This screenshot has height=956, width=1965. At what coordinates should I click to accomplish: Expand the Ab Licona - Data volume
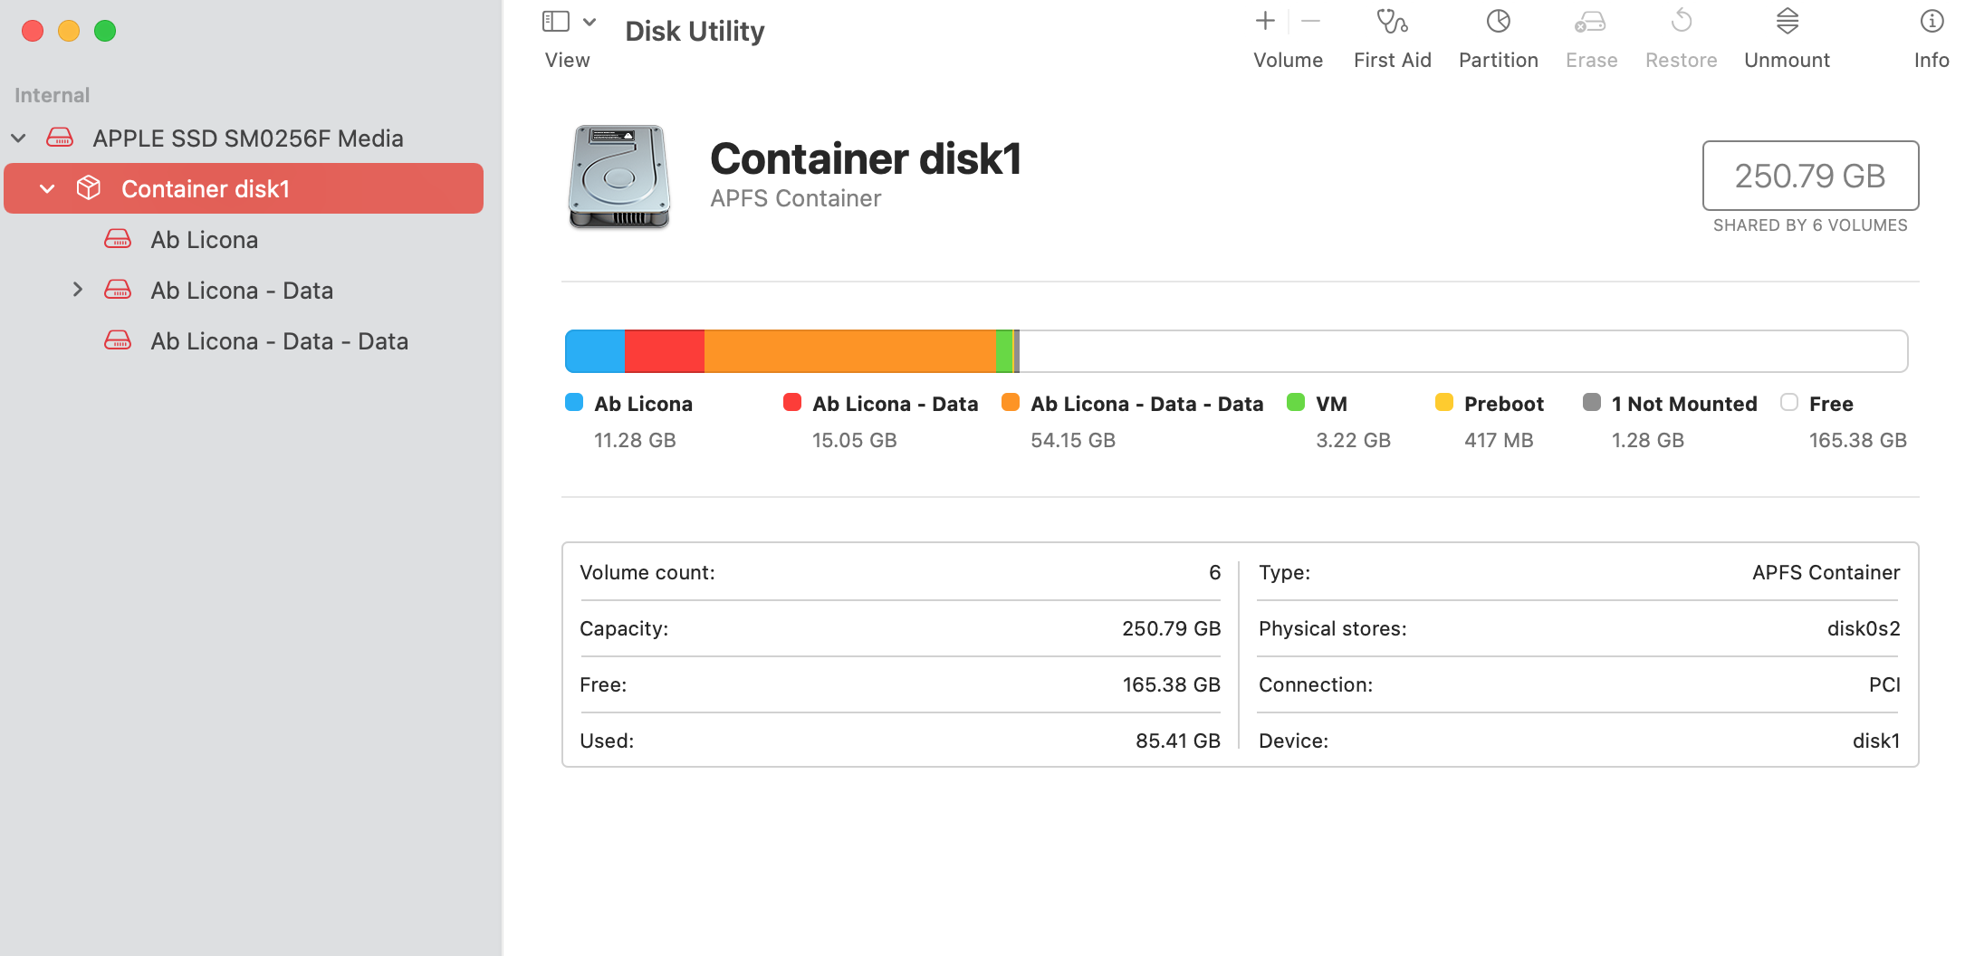(78, 290)
